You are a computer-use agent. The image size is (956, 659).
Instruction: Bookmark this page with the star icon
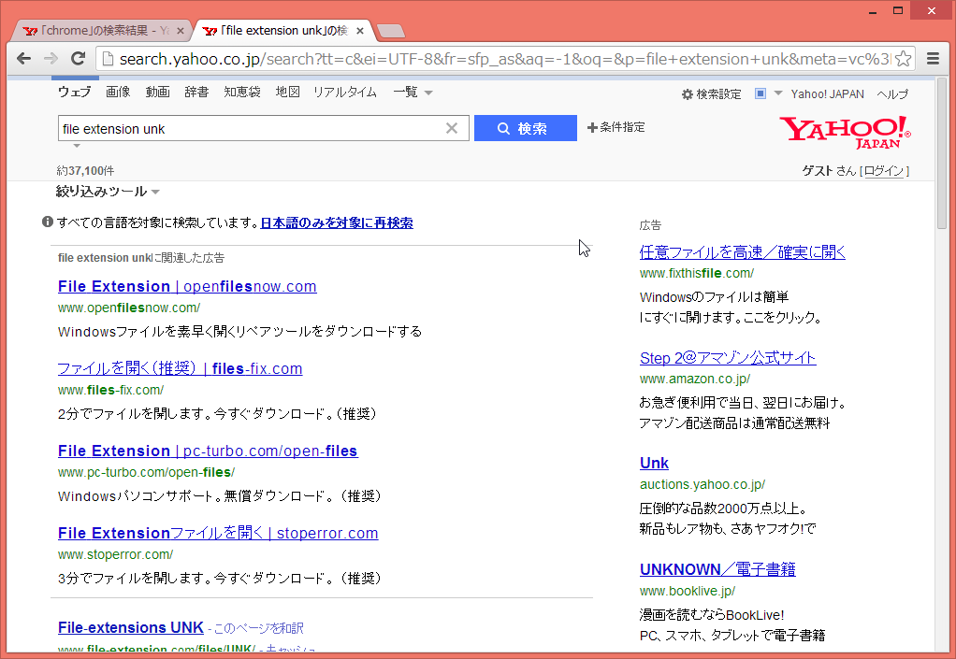pos(904,59)
